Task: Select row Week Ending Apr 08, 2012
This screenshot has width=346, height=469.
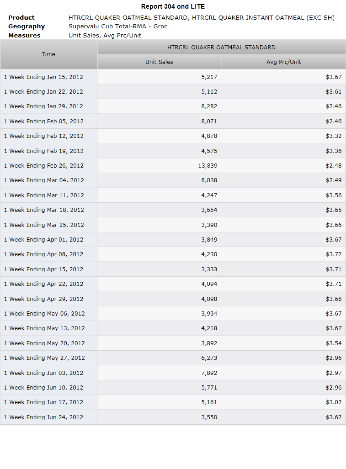Action: (x=173, y=254)
